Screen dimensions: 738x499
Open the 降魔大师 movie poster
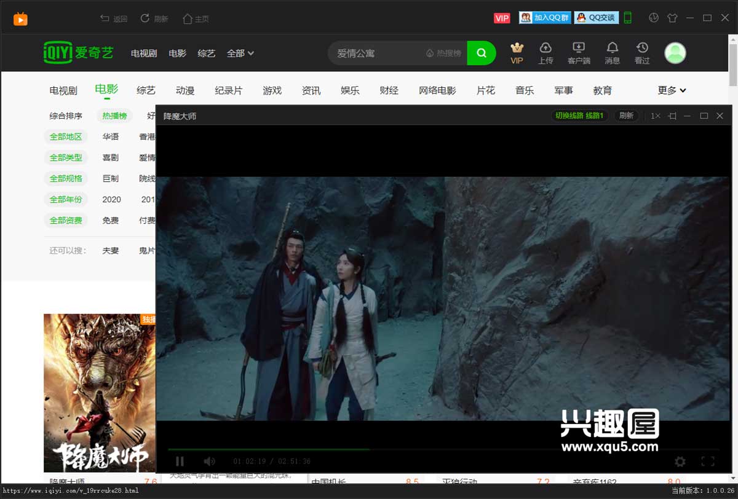tap(100, 393)
